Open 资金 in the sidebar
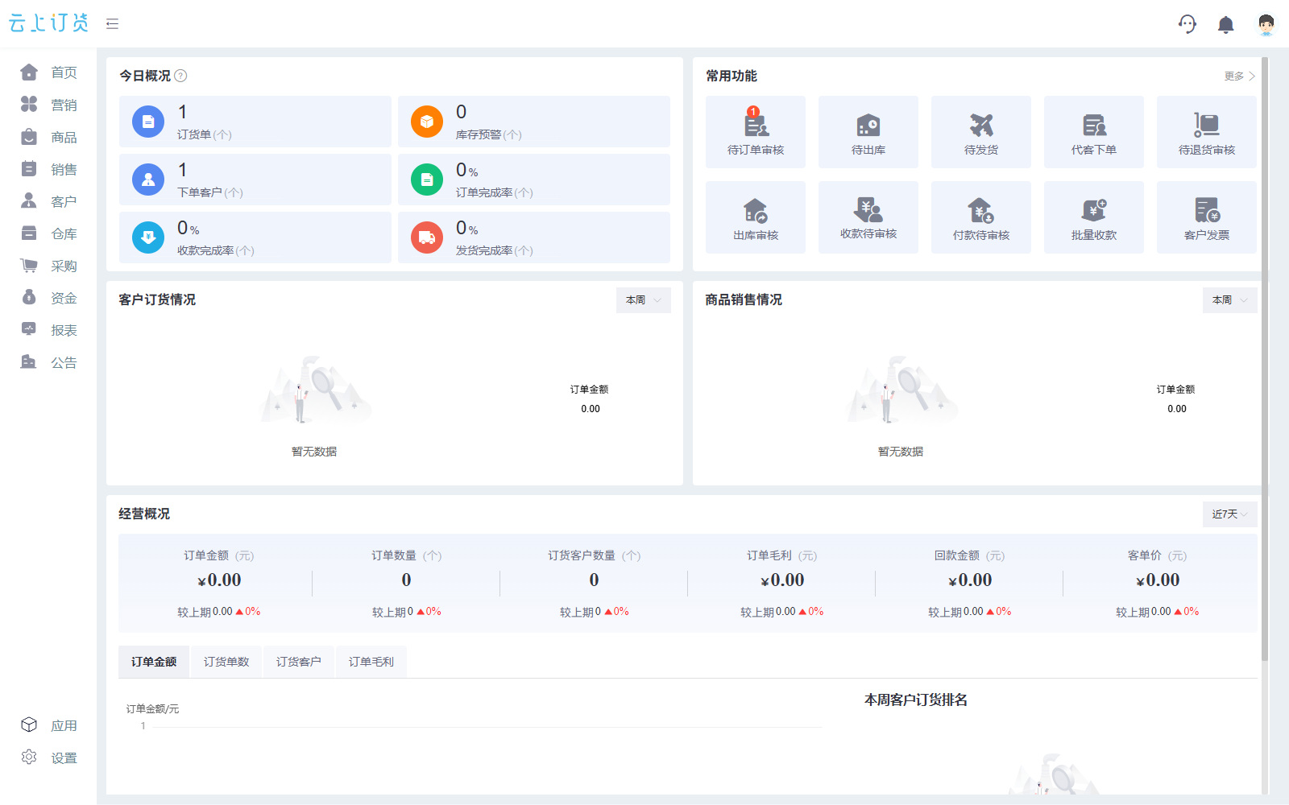This screenshot has height=805, width=1289. coord(48,298)
